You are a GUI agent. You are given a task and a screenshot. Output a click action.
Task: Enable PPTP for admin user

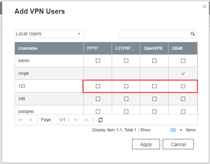98,61
